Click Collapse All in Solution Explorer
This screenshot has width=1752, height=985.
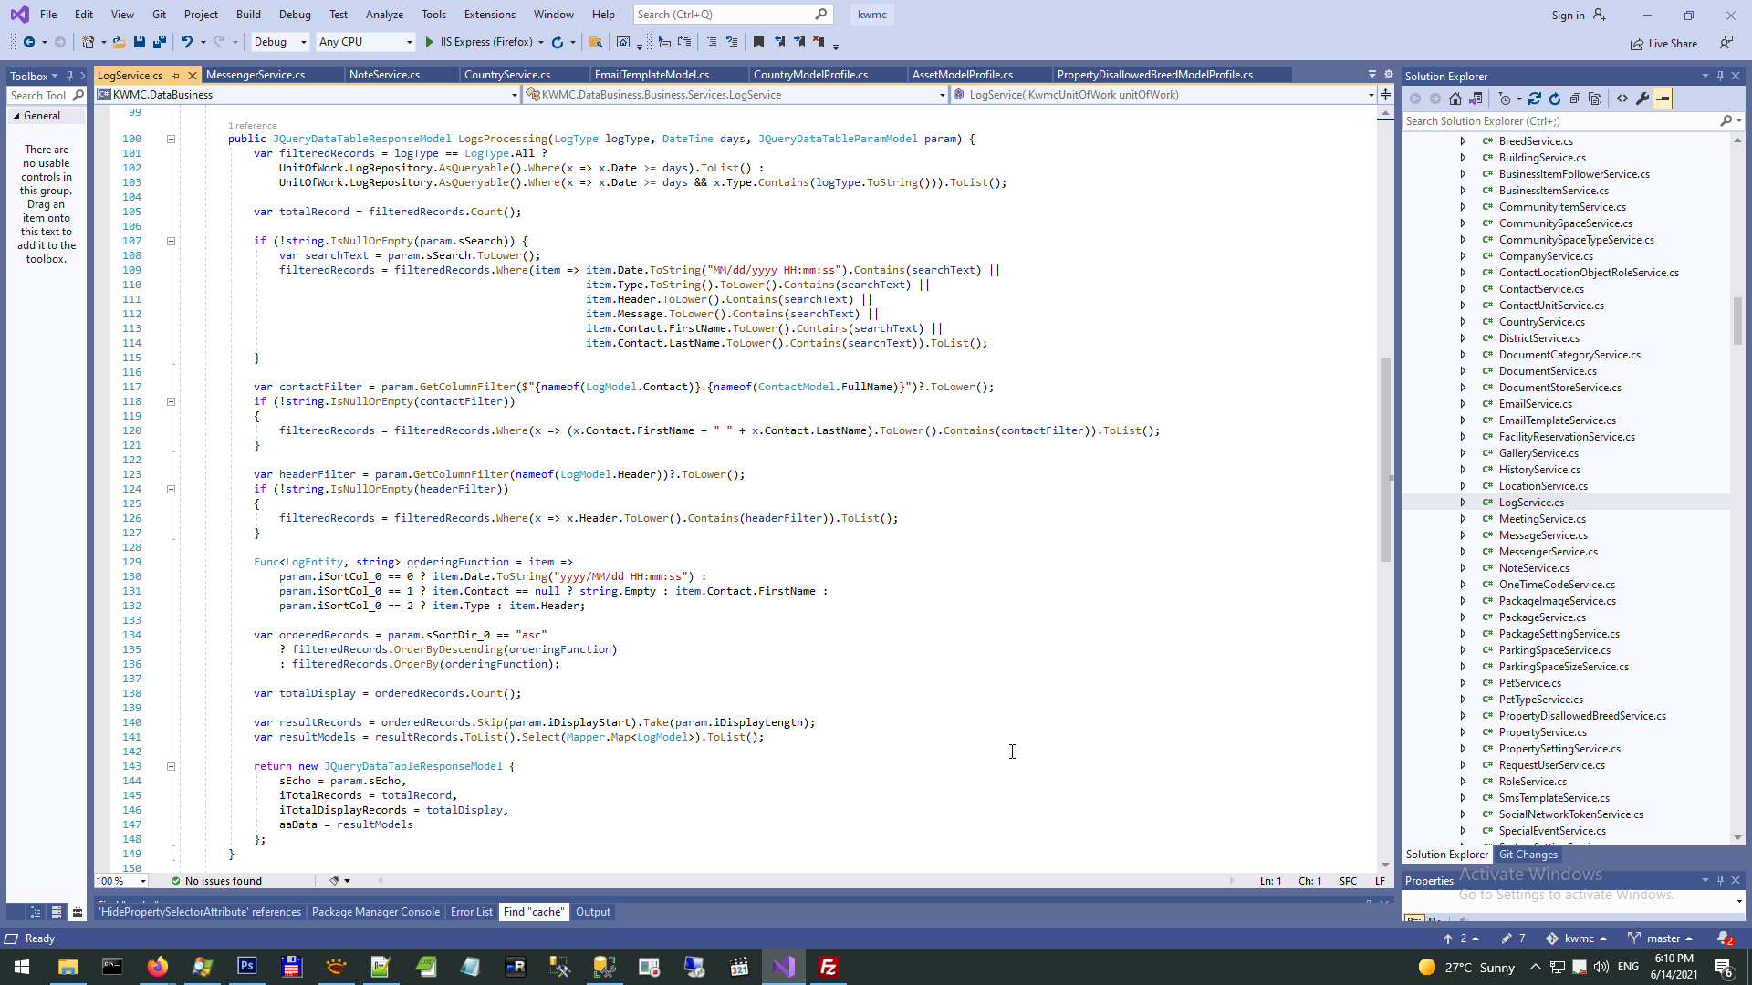(1575, 98)
